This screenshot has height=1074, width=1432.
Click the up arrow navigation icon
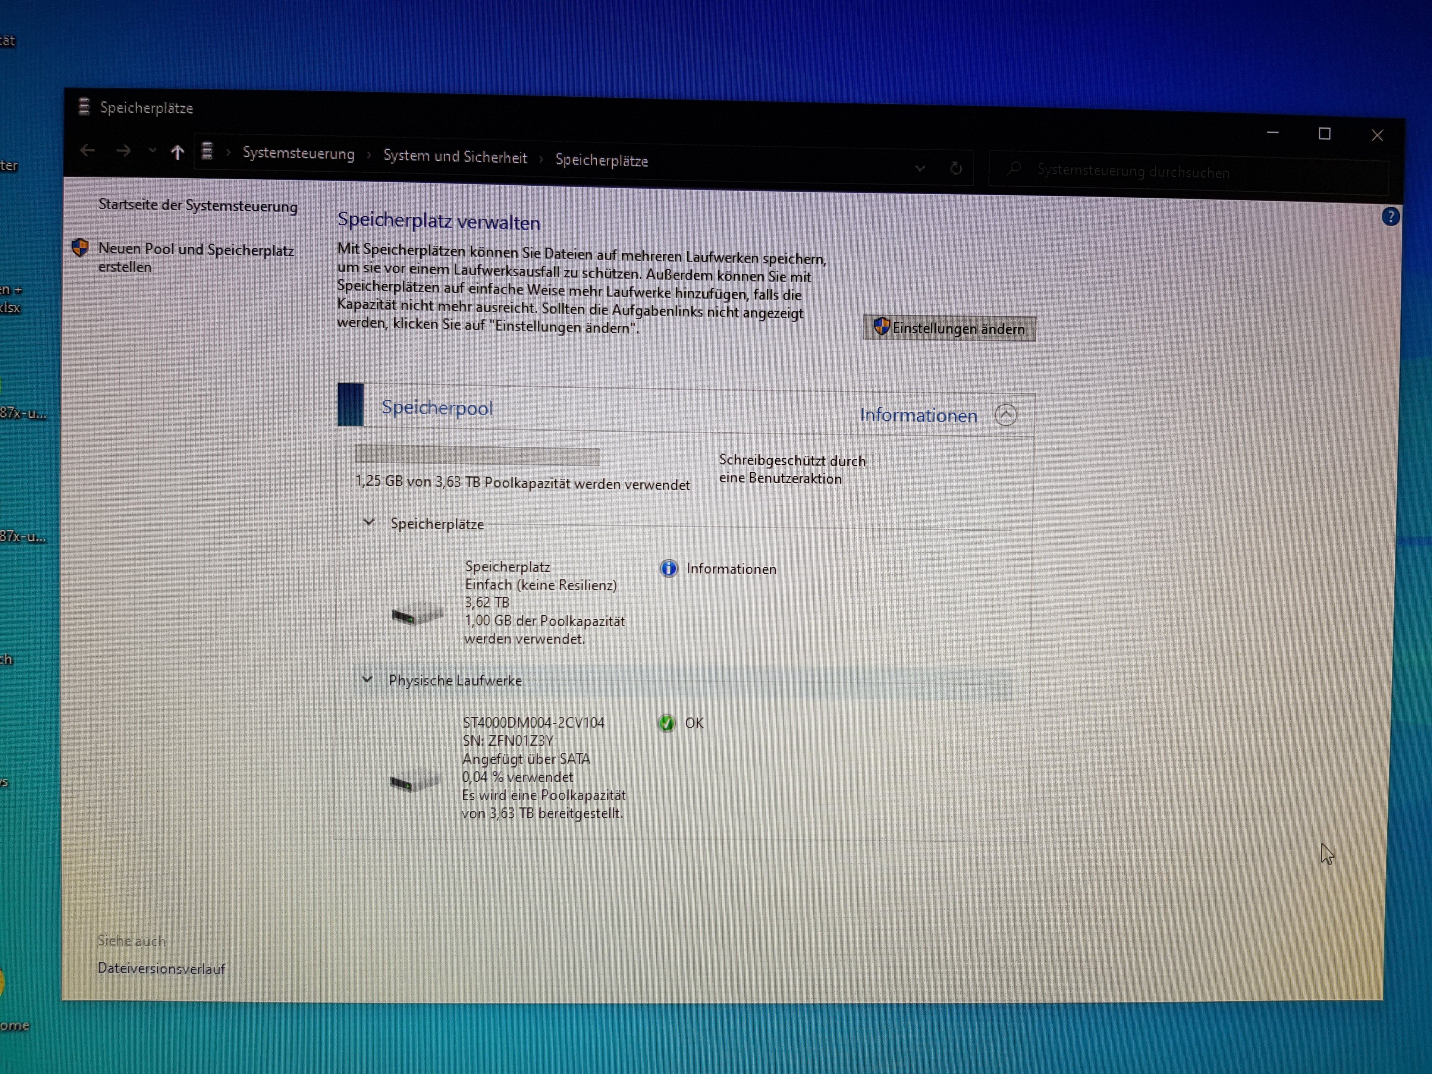click(x=178, y=153)
